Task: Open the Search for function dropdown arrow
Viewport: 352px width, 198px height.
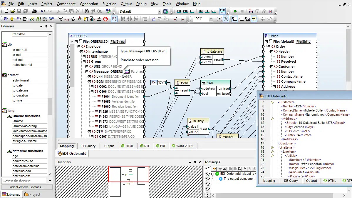Action: [50, 181]
